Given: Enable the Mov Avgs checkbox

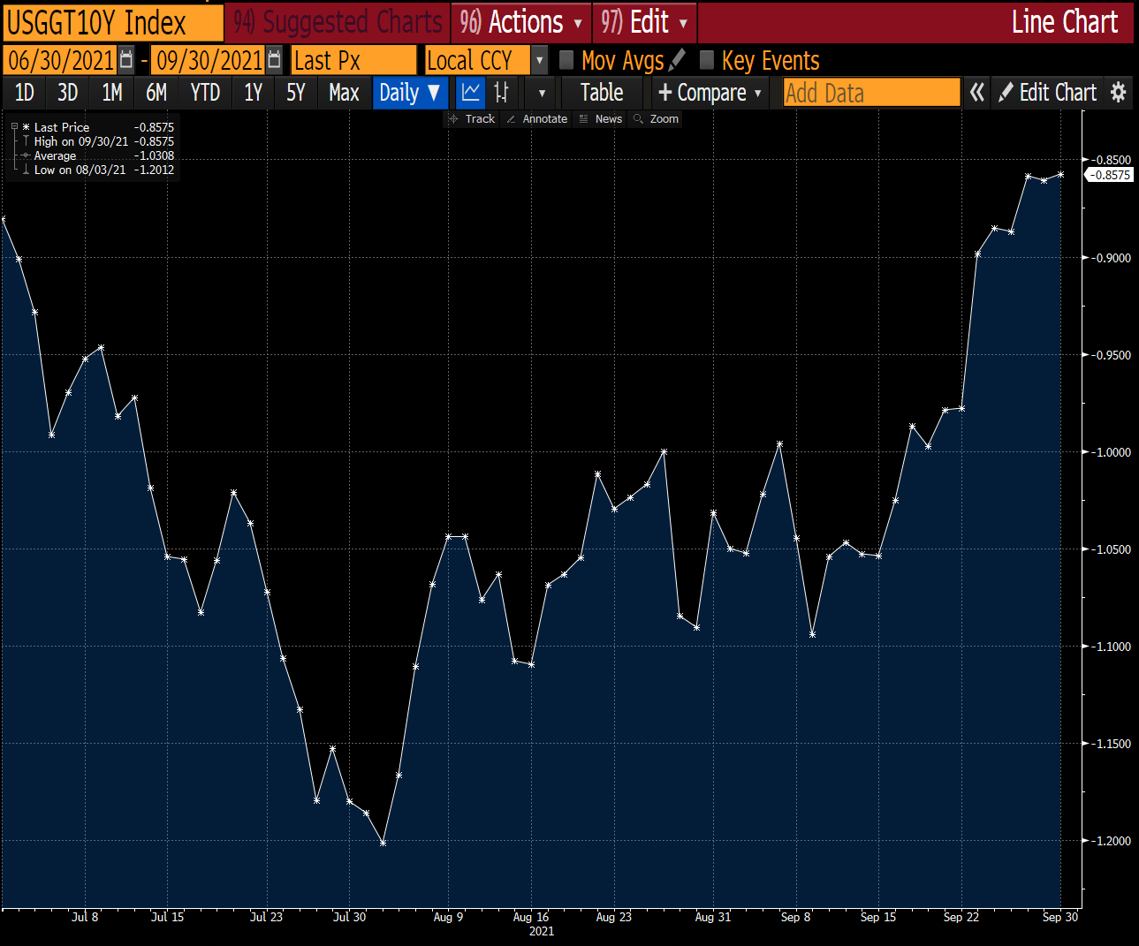Looking at the screenshot, I should (566, 60).
